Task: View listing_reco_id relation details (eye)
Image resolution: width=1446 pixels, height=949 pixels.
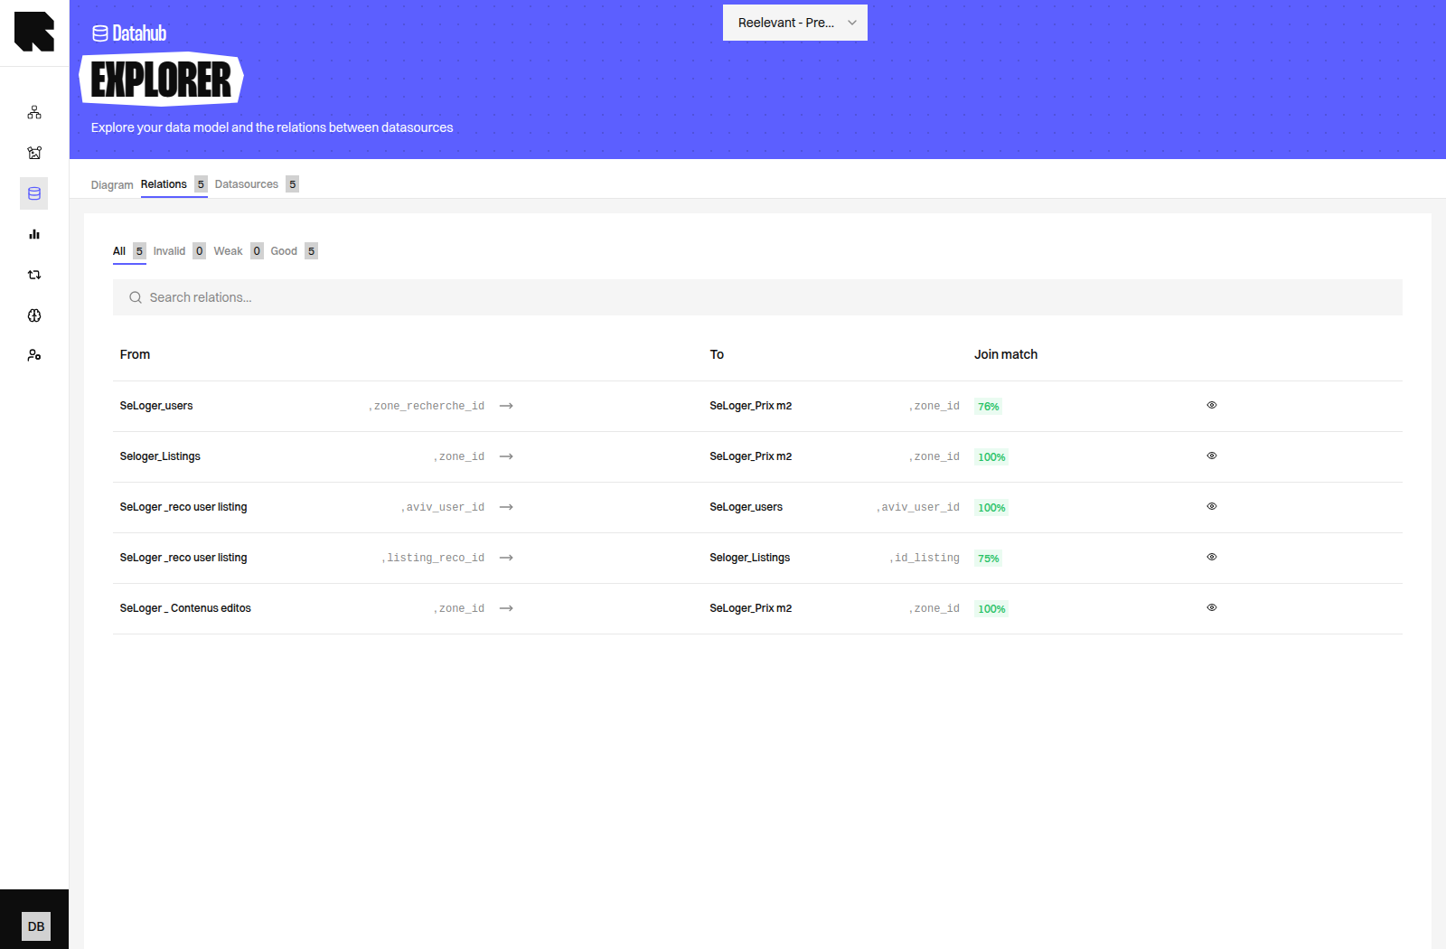Action: click(x=1212, y=557)
